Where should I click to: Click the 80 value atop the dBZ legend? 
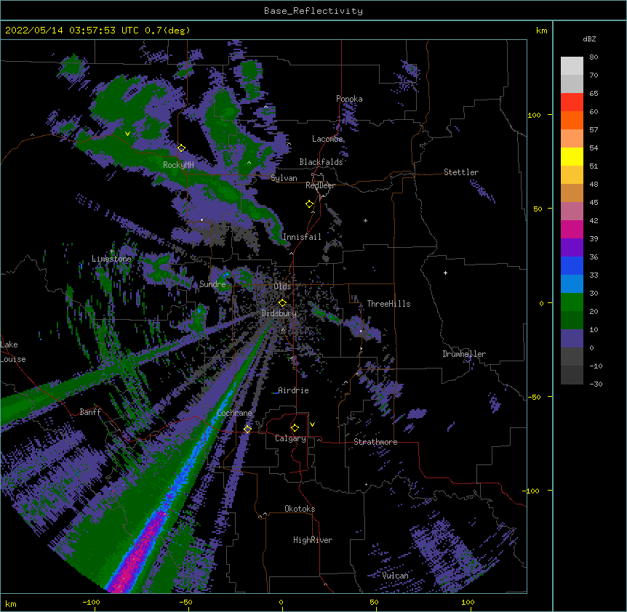tap(594, 57)
